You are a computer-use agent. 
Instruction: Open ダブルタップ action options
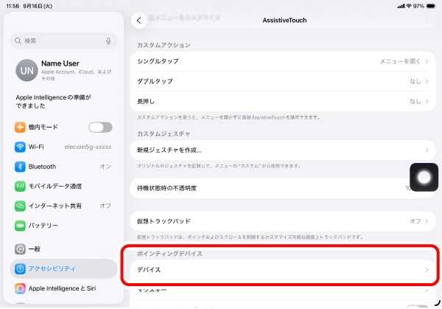coord(280,81)
